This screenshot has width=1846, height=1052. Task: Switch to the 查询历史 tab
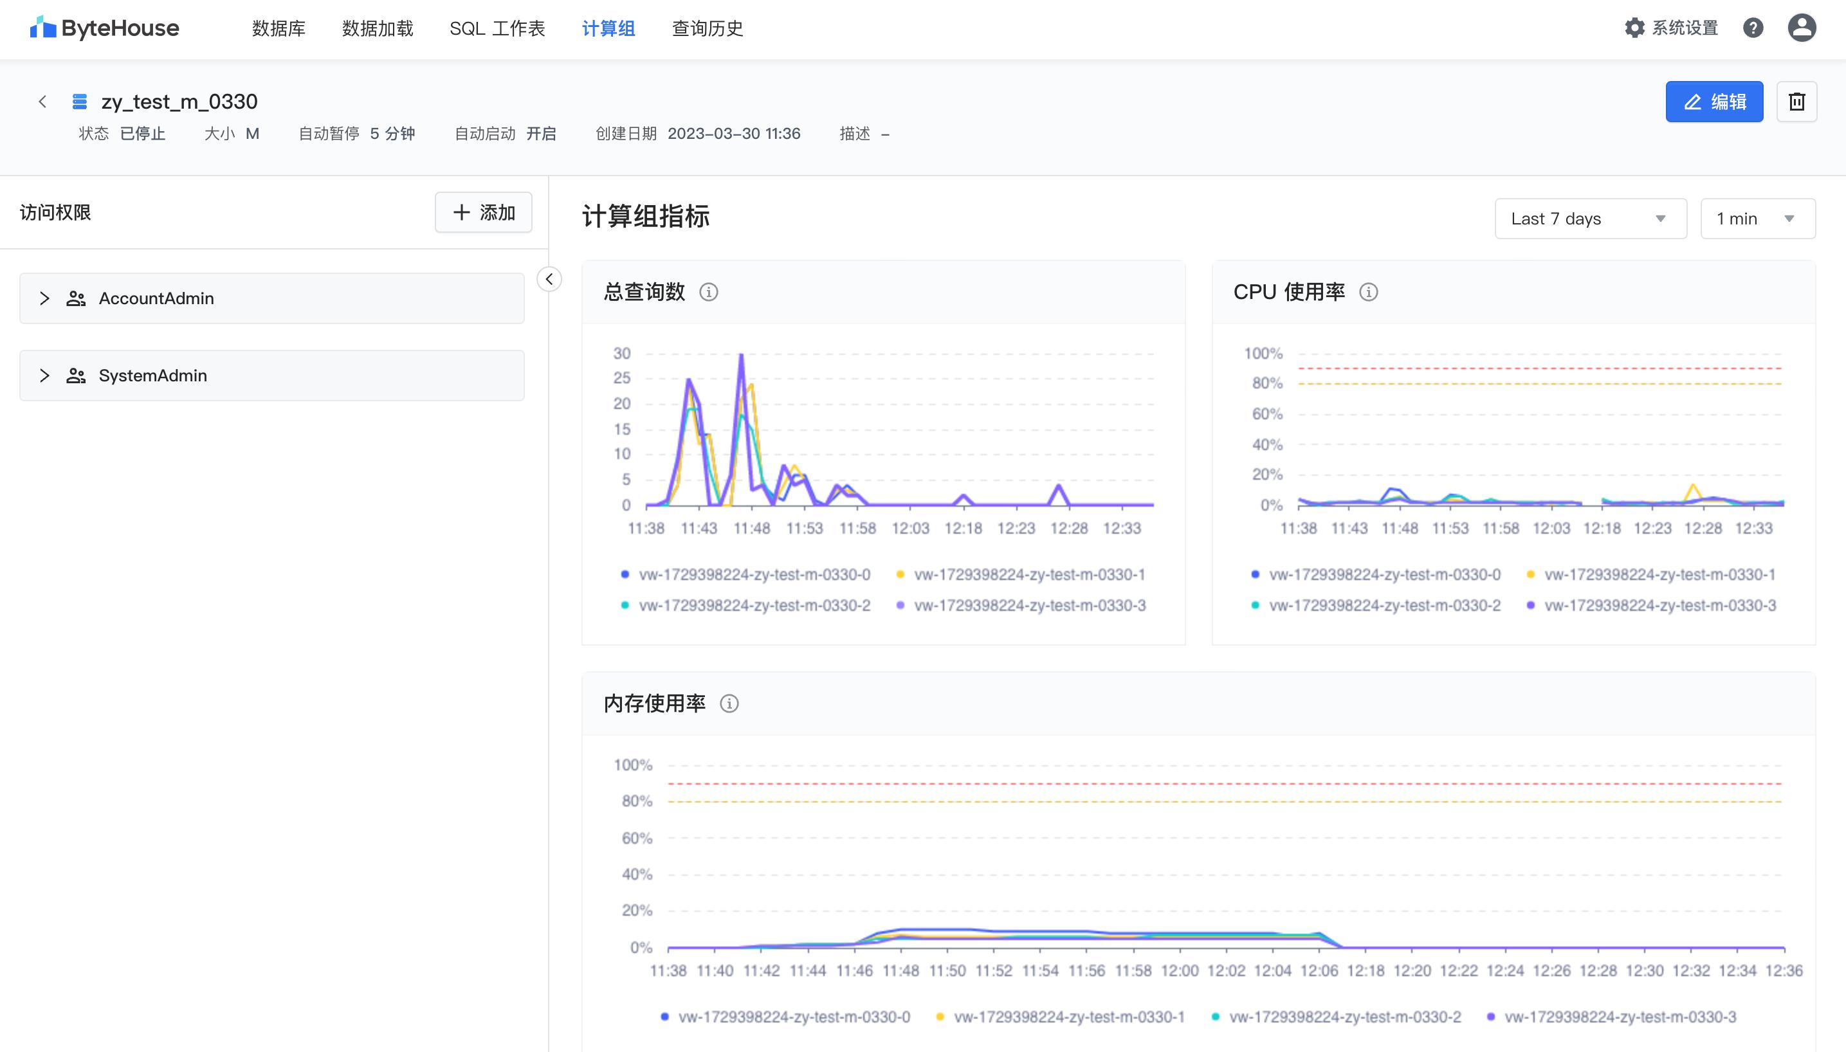point(707,28)
